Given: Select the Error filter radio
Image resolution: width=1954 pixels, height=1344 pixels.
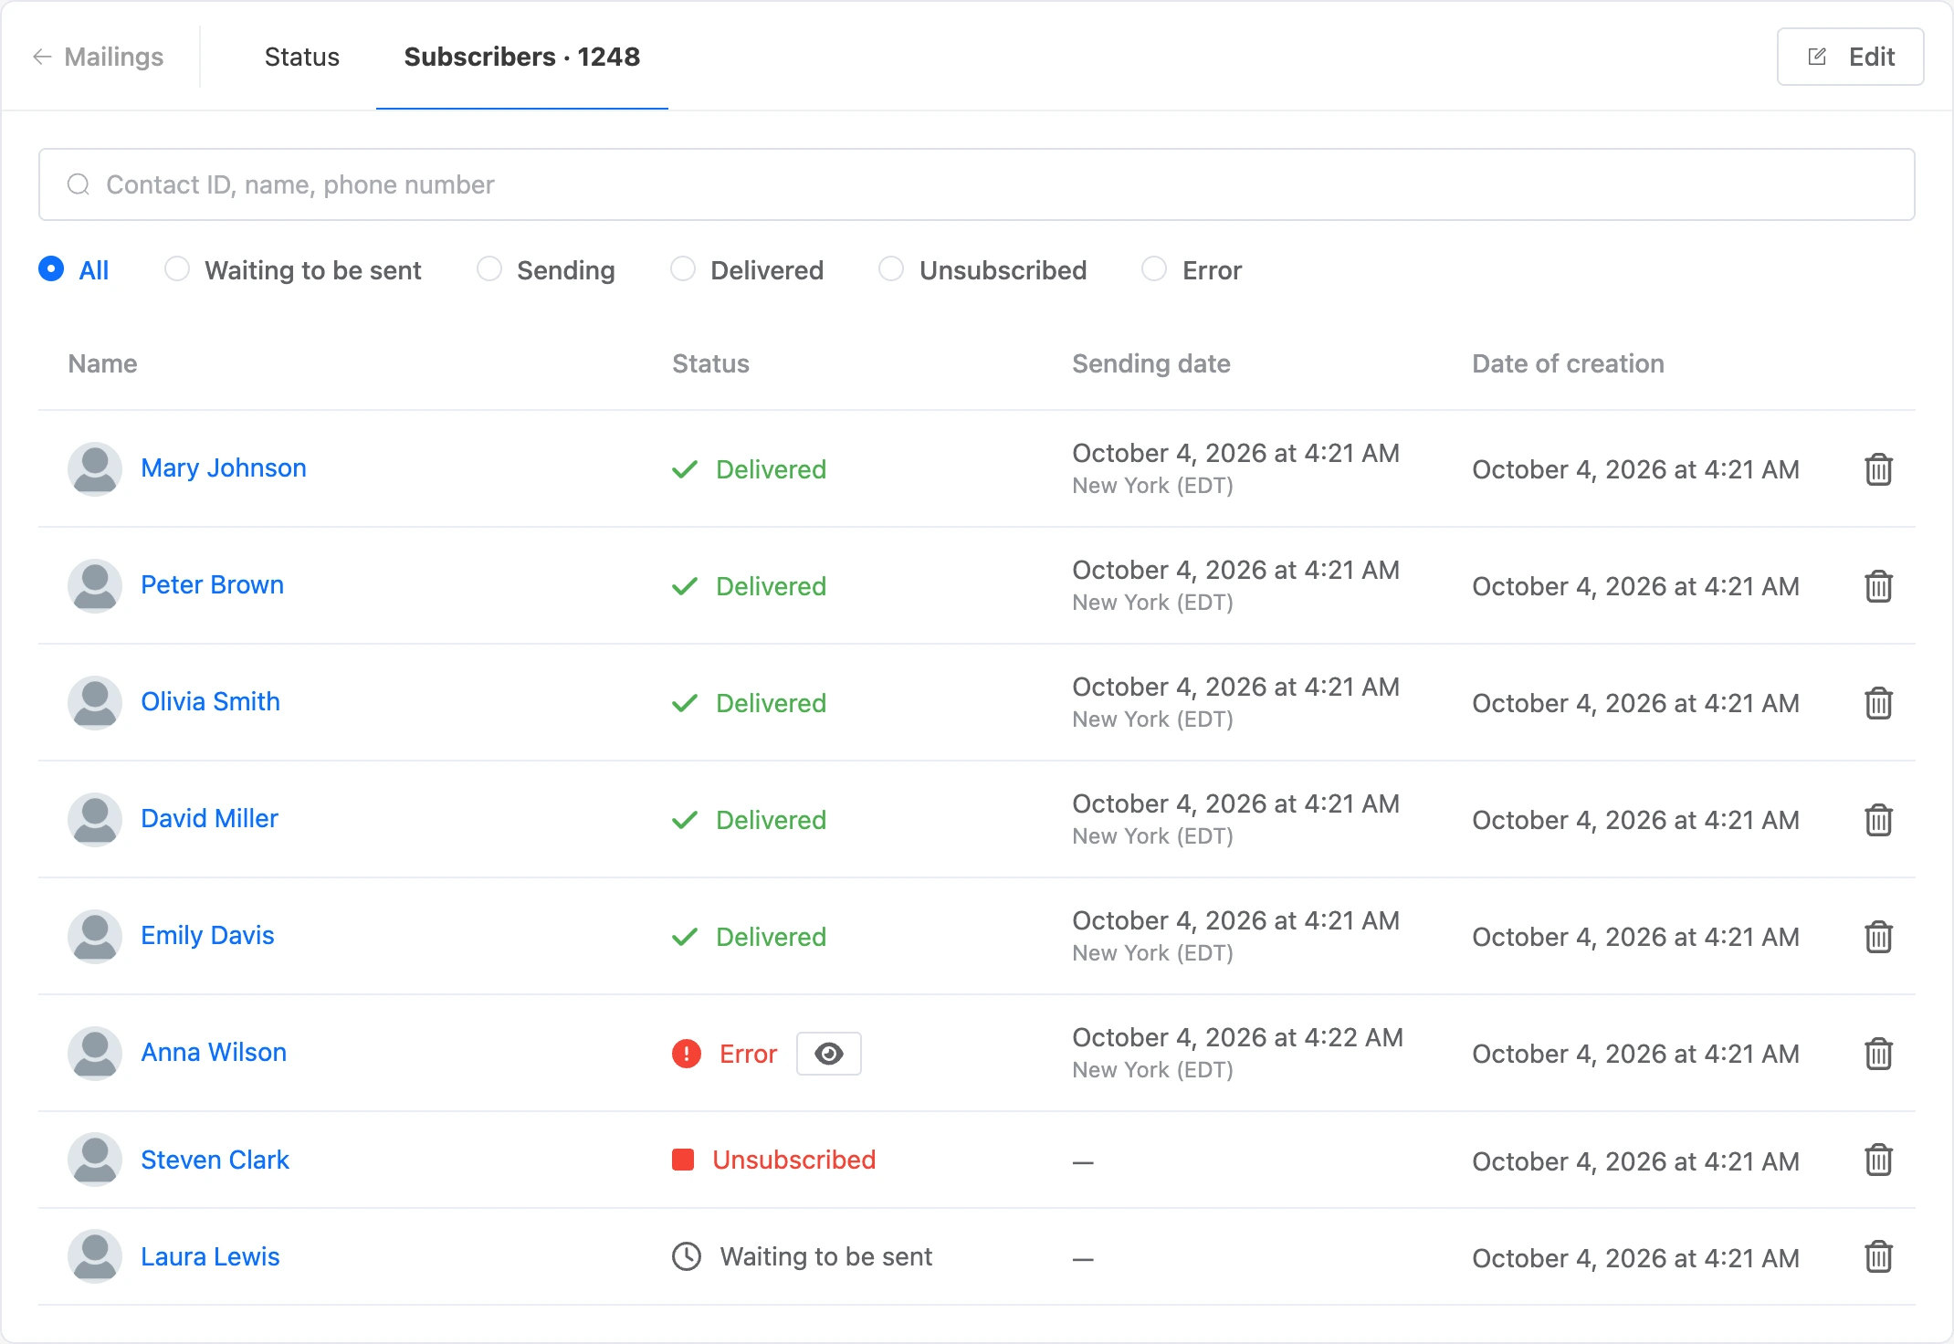Looking at the screenshot, I should tap(1154, 269).
